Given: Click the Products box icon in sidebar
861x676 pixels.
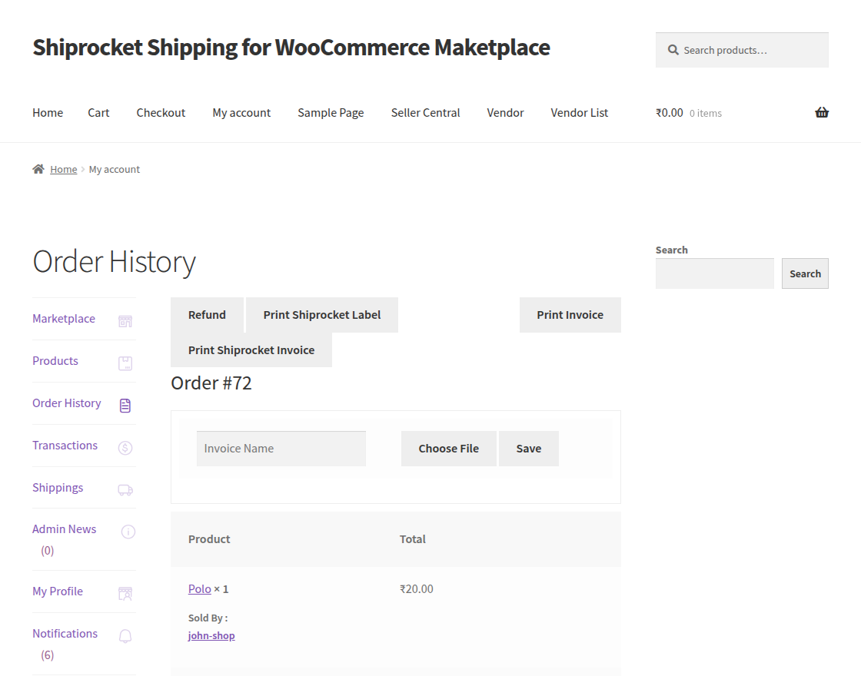Looking at the screenshot, I should pyautogui.click(x=125, y=363).
